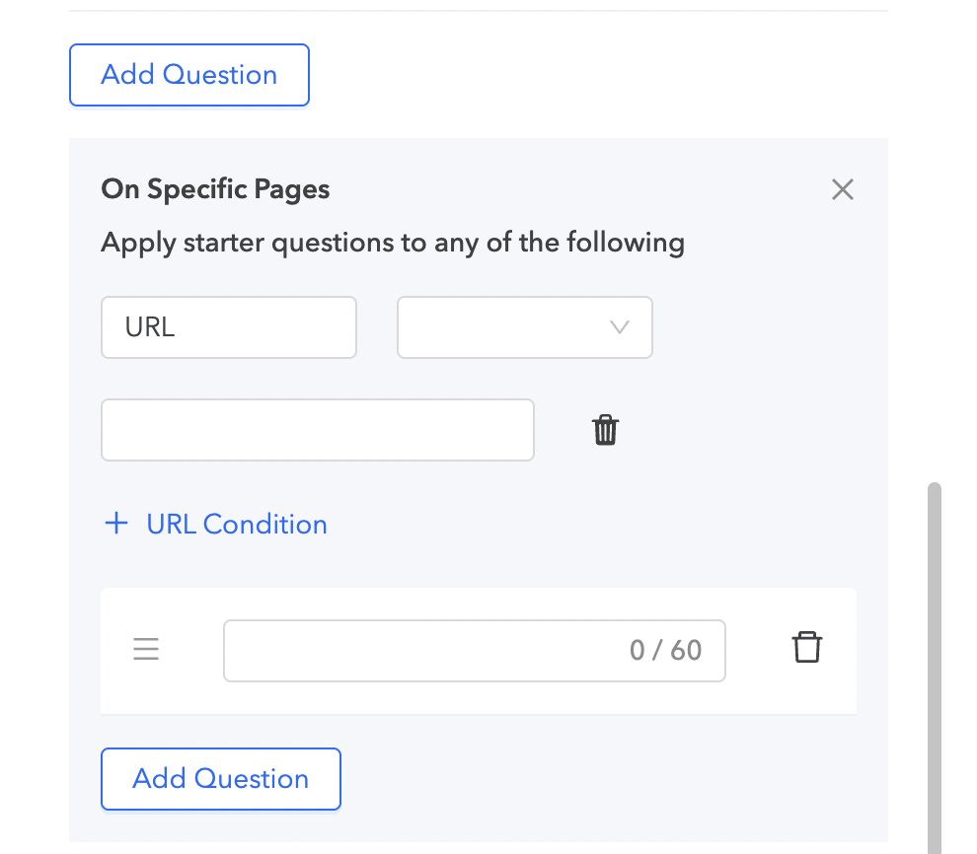Click the Add Question button inside the panel
This screenshot has height=854, width=977.
click(220, 779)
